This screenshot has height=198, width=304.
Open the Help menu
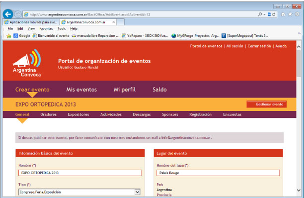pyautogui.click(x=74, y=28)
